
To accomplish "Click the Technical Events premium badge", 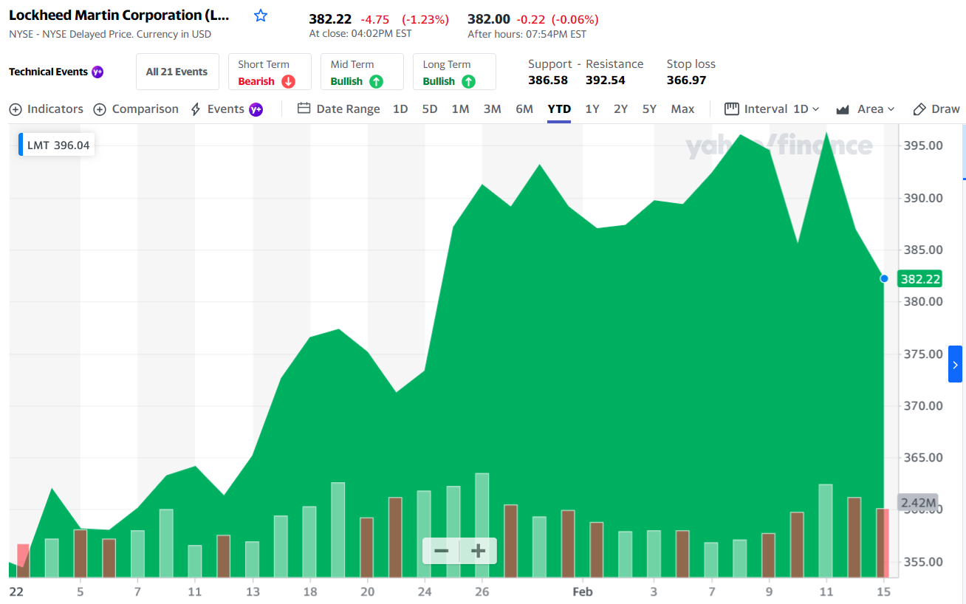I will click(x=97, y=72).
